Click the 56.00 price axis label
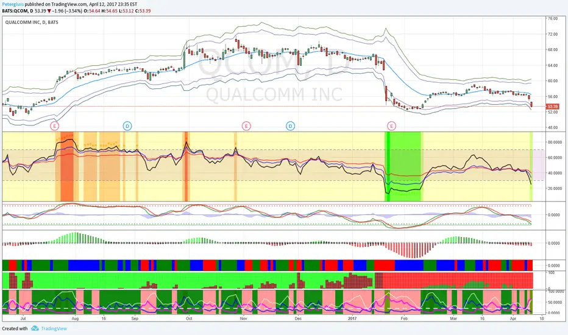Screen dimensions: 568x335 [x=553, y=97]
